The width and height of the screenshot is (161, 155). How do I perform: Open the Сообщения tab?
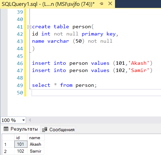point(58,130)
